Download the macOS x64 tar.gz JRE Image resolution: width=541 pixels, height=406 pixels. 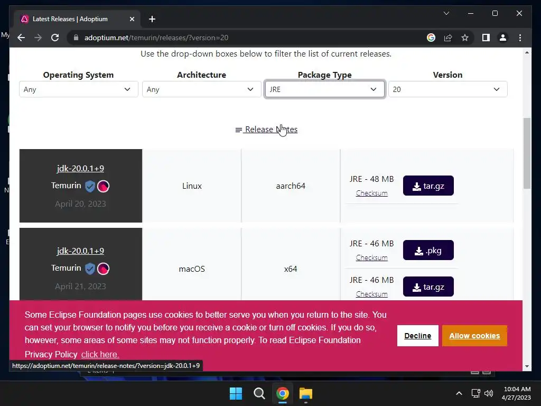(428, 287)
